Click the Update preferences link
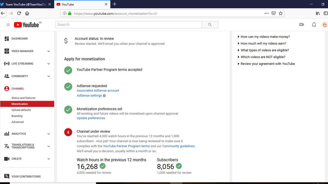Screen dimensions: 328x184 pyautogui.click(x=91, y=118)
